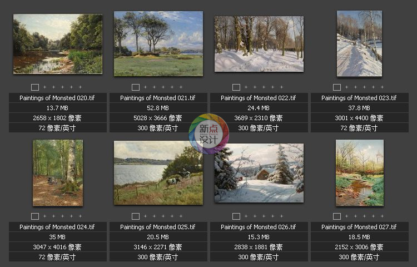This screenshot has width=417, height=267.
Task: Click the '2658 x 1802 像素' dimensions
Action: coord(57,118)
